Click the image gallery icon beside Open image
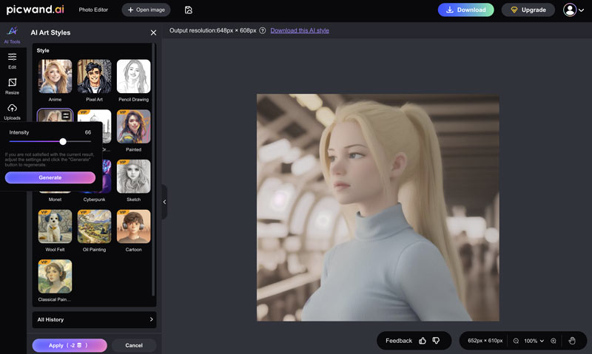 (x=189, y=10)
